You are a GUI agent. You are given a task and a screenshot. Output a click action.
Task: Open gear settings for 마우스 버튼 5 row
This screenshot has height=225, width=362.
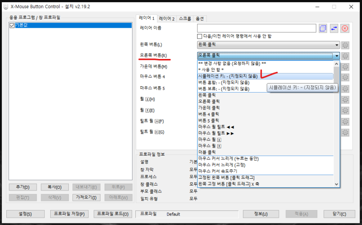pos(345,88)
